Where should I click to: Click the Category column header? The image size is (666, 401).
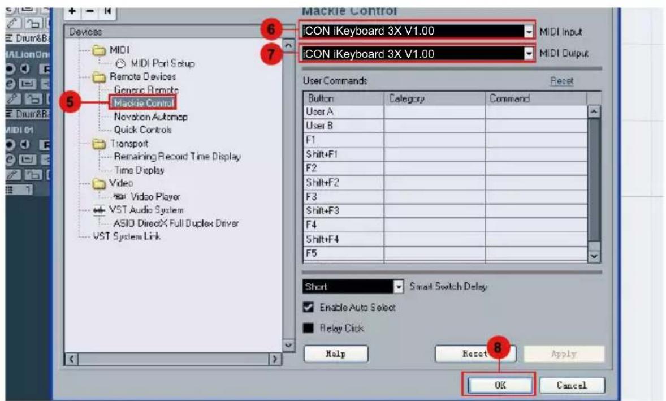pos(435,98)
